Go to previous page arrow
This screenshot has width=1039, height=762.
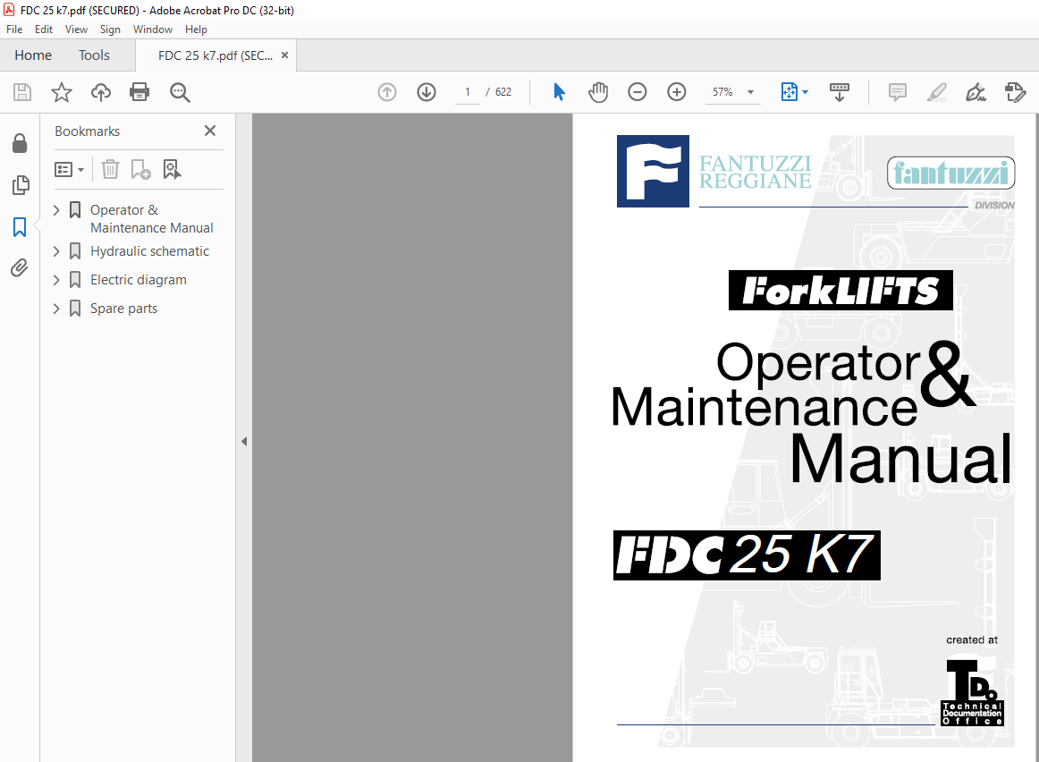click(x=387, y=92)
